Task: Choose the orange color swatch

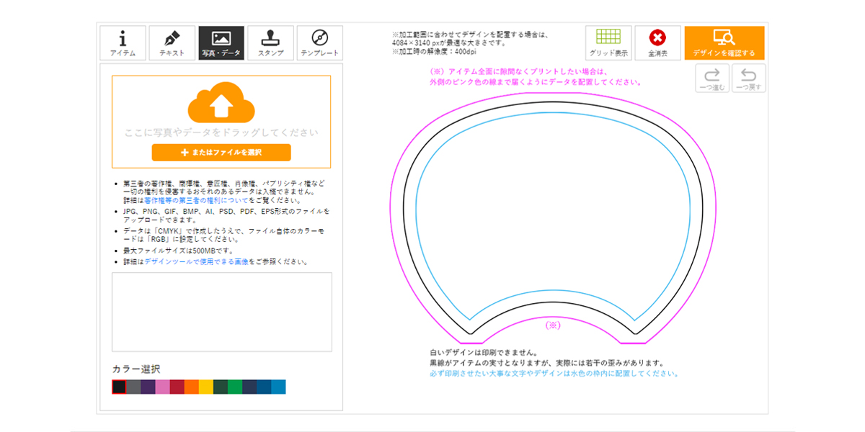Action: (191, 387)
